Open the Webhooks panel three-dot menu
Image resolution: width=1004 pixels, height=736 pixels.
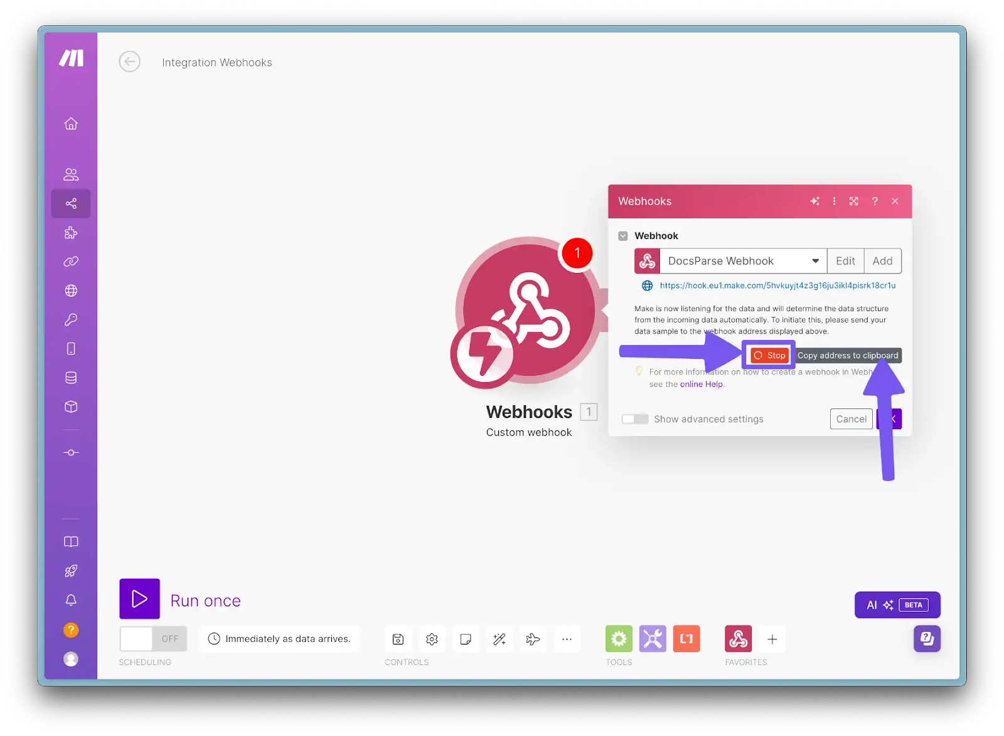coord(834,201)
